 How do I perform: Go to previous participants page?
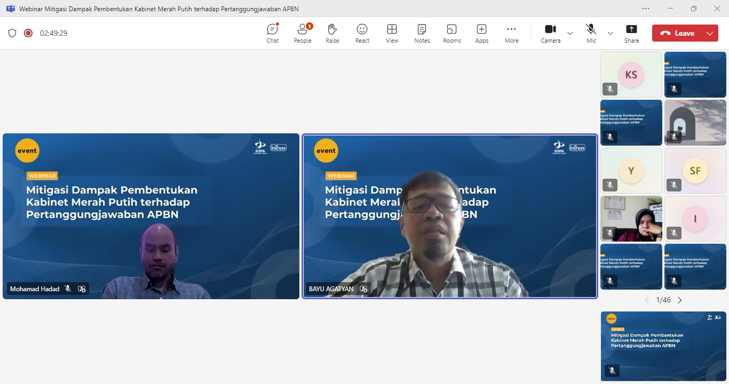tap(647, 300)
